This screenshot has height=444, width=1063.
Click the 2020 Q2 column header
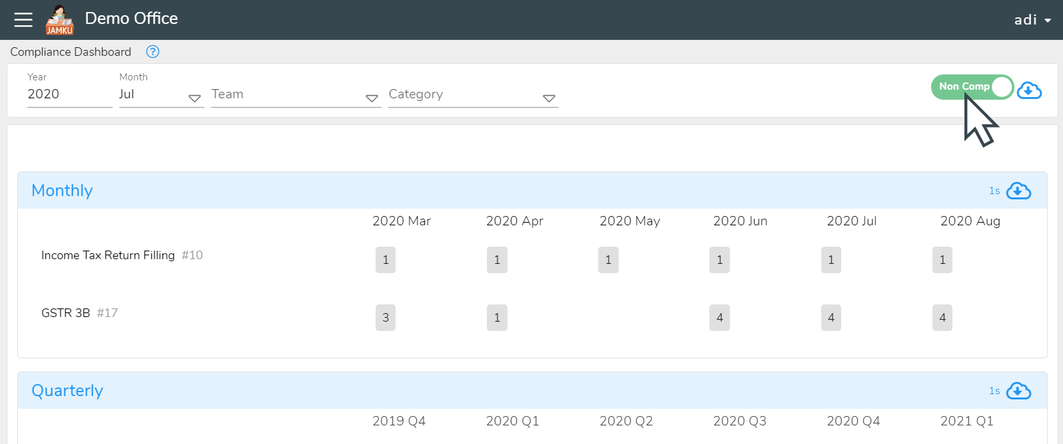pyautogui.click(x=626, y=421)
